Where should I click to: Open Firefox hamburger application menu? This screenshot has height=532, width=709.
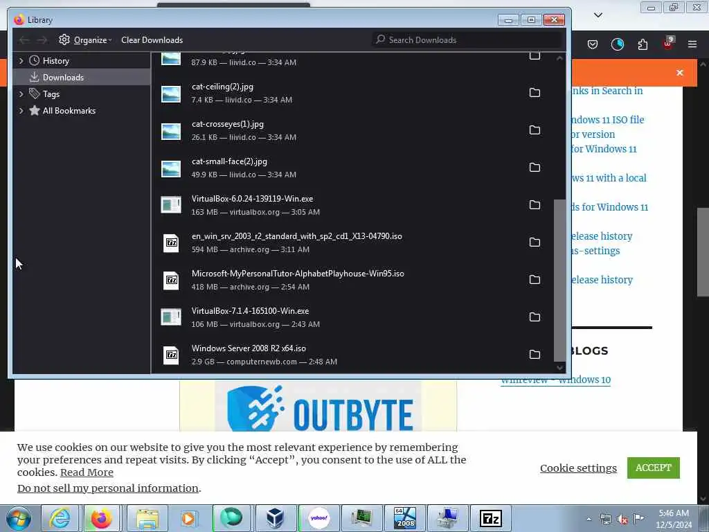[692, 44]
